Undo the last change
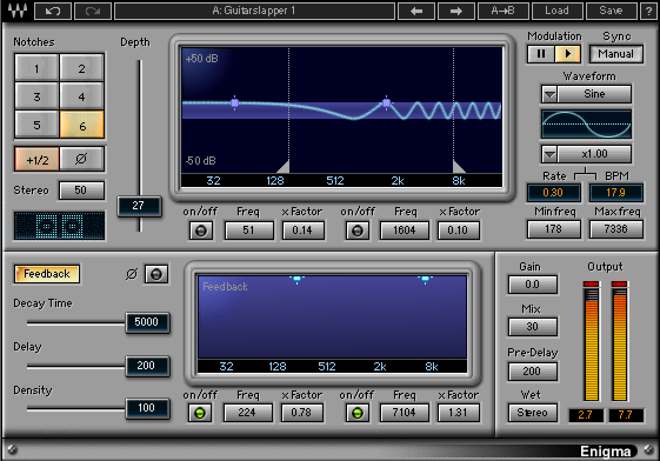The width and height of the screenshot is (660, 461). pyautogui.click(x=52, y=11)
